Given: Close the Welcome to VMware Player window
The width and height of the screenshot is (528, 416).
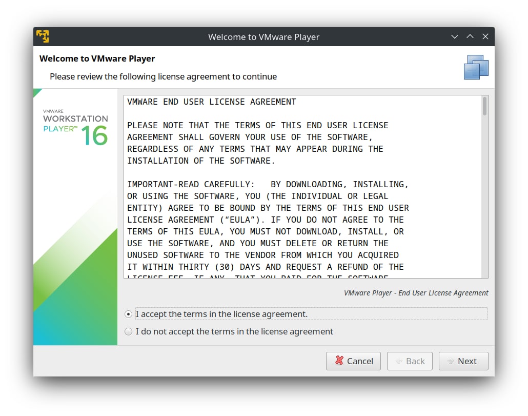Looking at the screenshot, I should tap(485, 36).
